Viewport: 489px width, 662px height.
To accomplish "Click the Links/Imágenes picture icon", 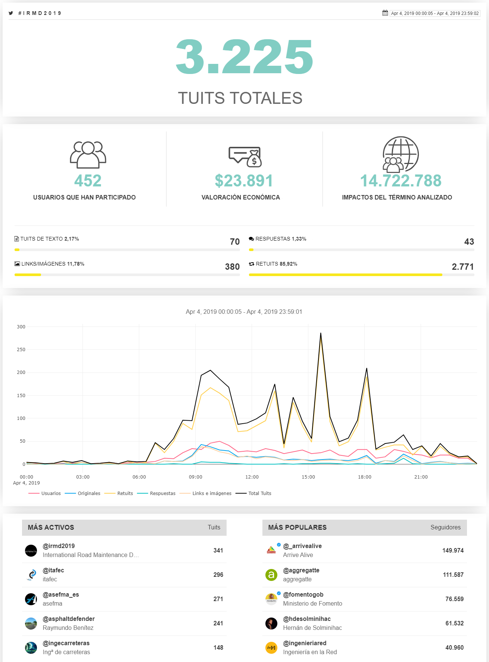I will coord(17,264).
